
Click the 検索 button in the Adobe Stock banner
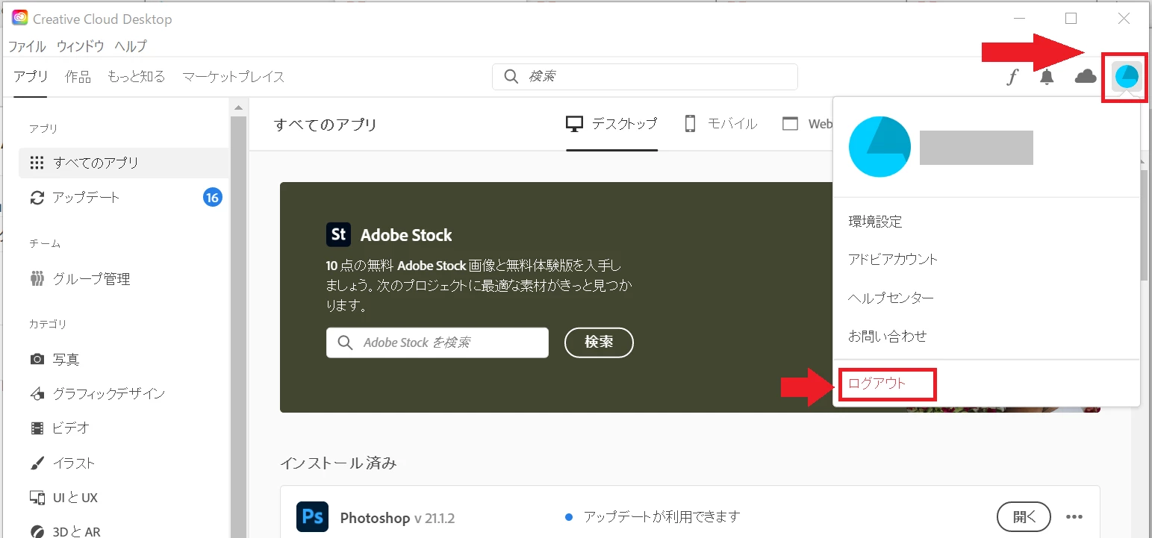click(599, 342)
